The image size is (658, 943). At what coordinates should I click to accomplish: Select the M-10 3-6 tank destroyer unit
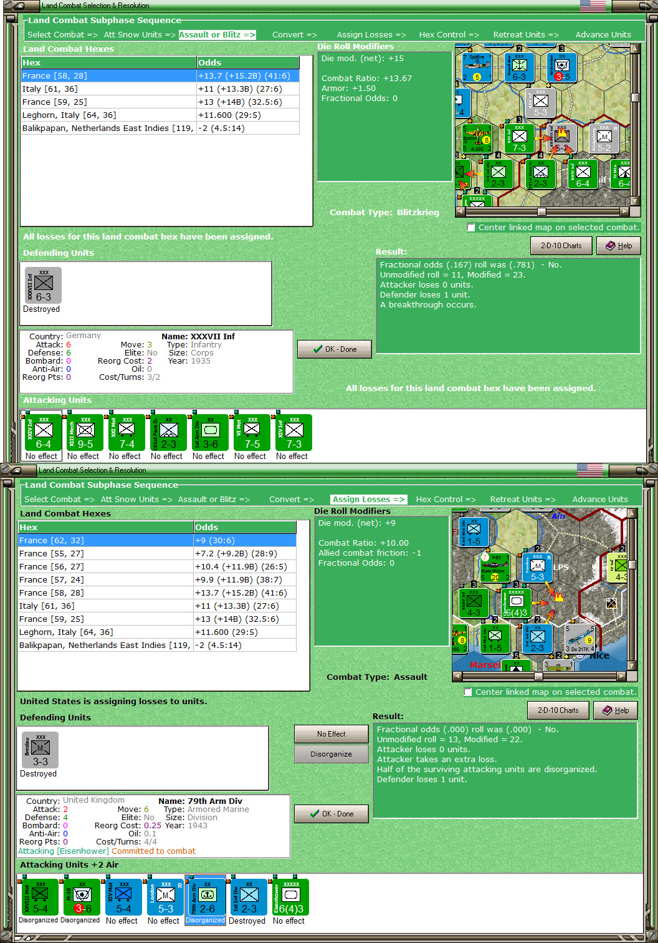(x=82, y=898)
